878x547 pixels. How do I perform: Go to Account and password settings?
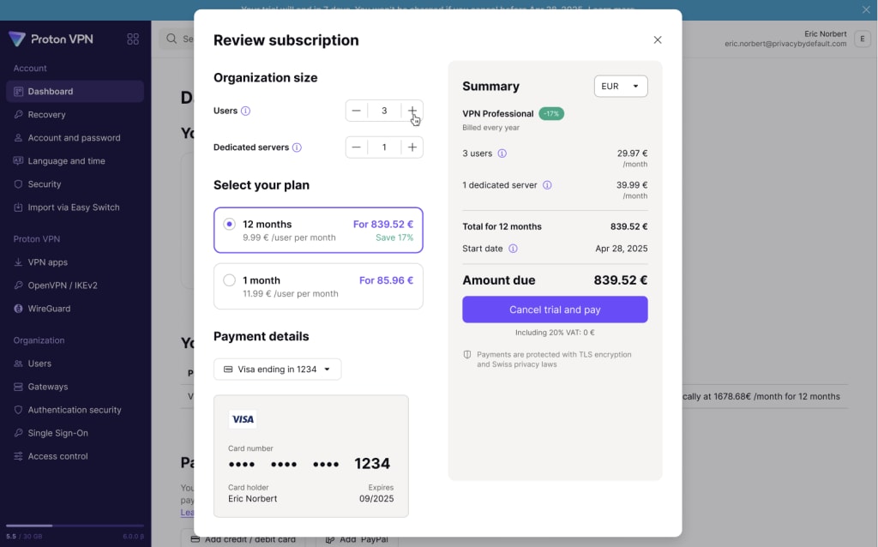pyautogui.click(x=75, y=138)
